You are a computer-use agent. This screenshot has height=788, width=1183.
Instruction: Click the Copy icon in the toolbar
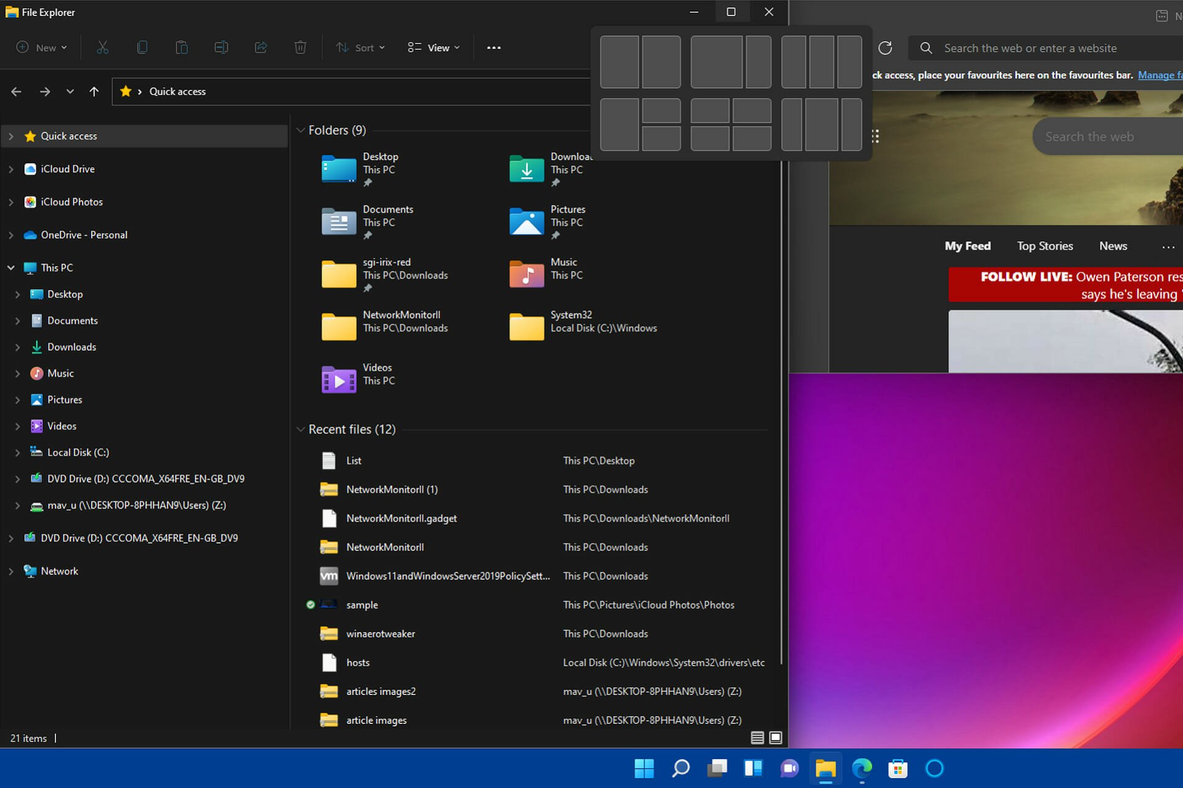click(142, 47)
